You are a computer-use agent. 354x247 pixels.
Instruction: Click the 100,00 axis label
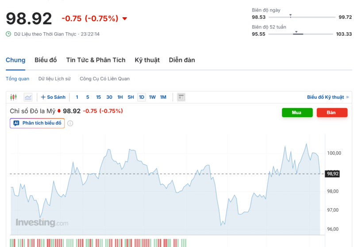click(x=334, y=153)
